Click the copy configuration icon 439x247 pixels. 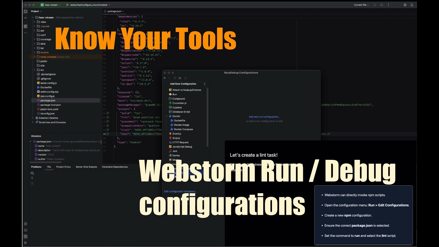pyautogui.click(x=175, y=78)
